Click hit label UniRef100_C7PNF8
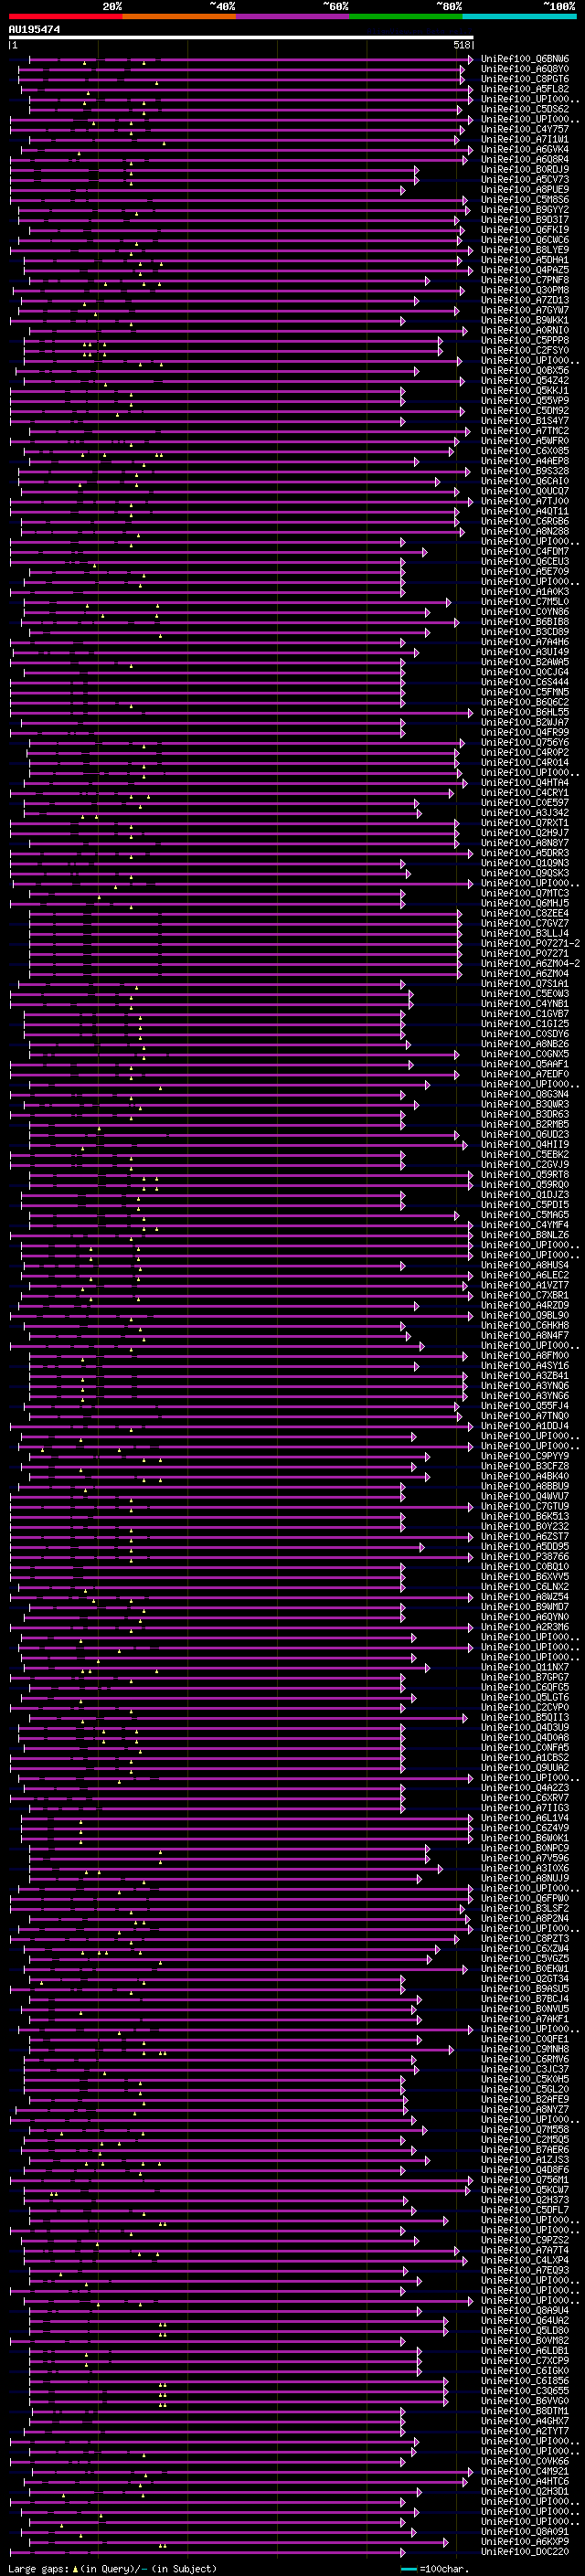Image resolution: width=585 pixels, height=2576 pixels. pyautogui.click(x=525, y=280)
